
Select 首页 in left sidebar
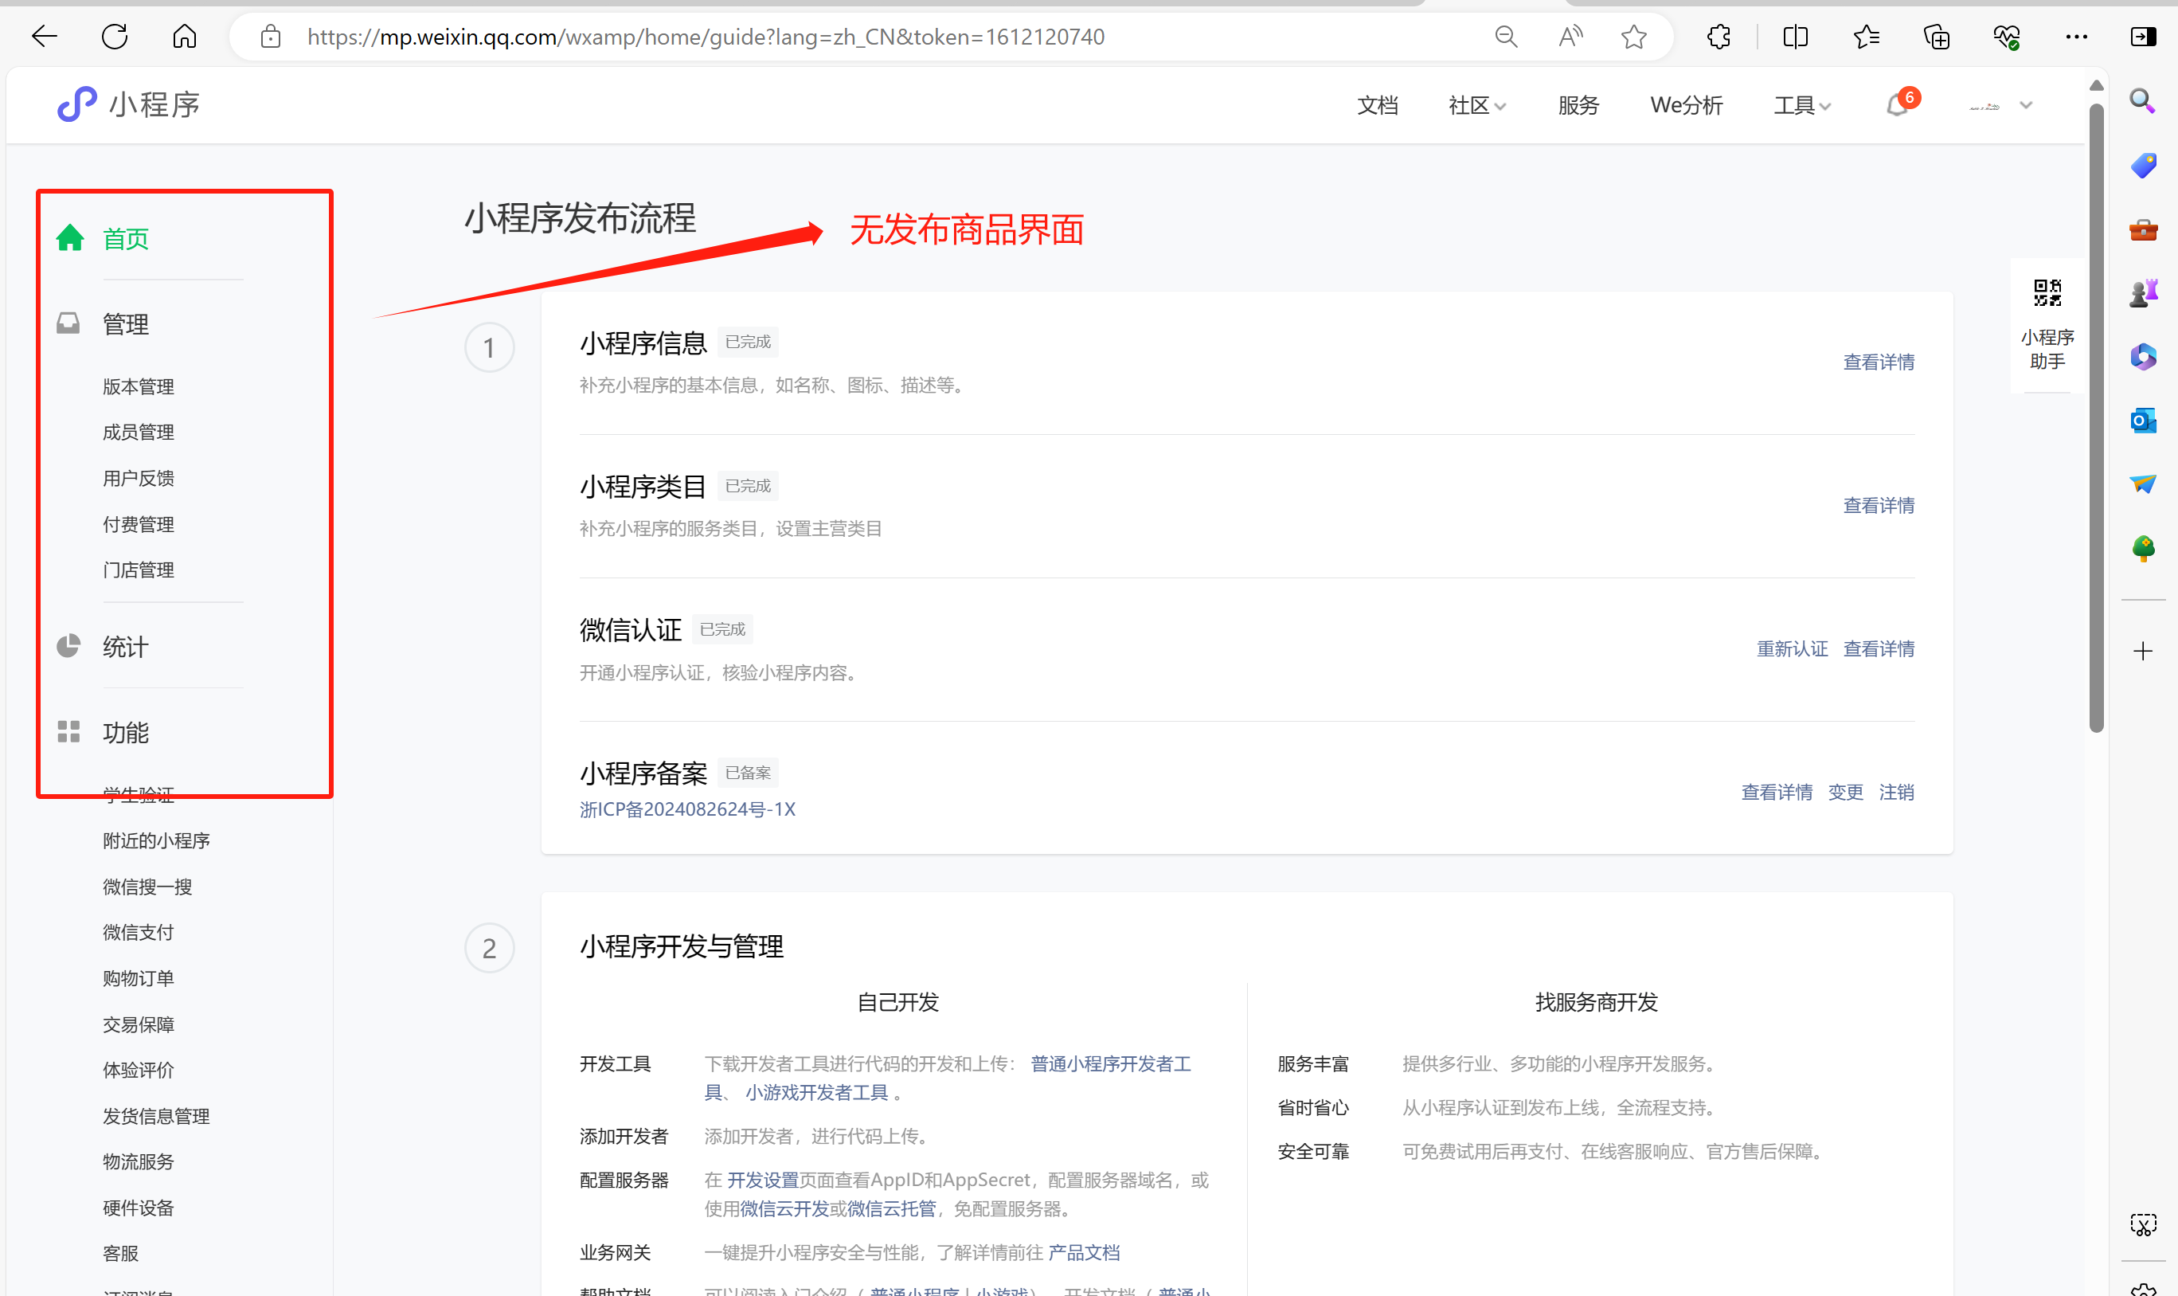(x=126, y=238)
